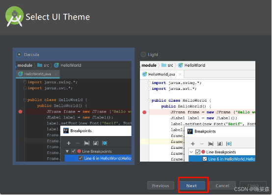The height and width of the screenshot is (195, 272).
Task: Click the Android Studio logo icon
Action: [x=14, y=17]
